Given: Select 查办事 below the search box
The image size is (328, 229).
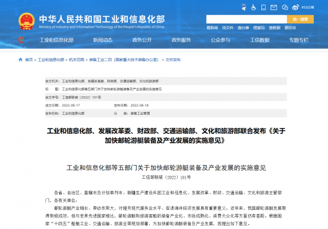Looking at the screenshot, I should point(243,28).
